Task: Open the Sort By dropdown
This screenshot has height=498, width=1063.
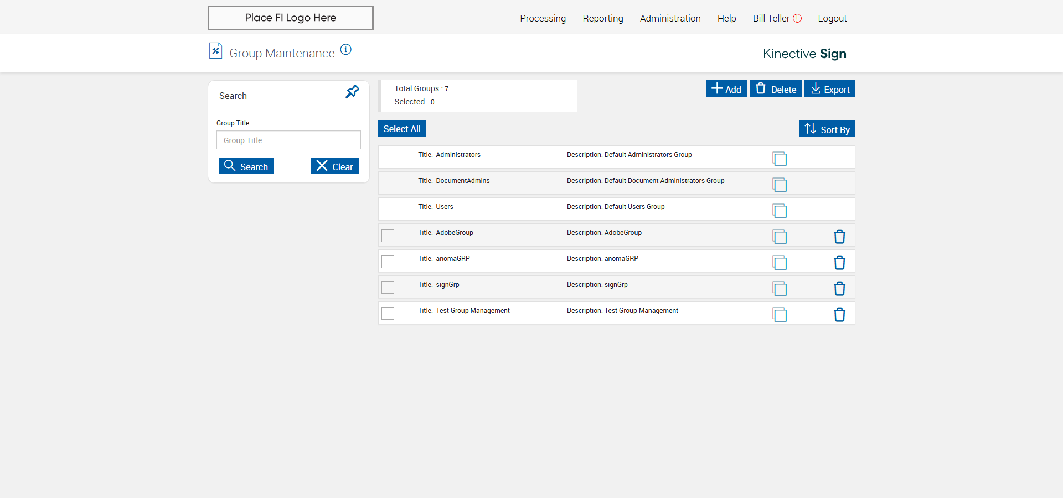Action: click(827, 129)
